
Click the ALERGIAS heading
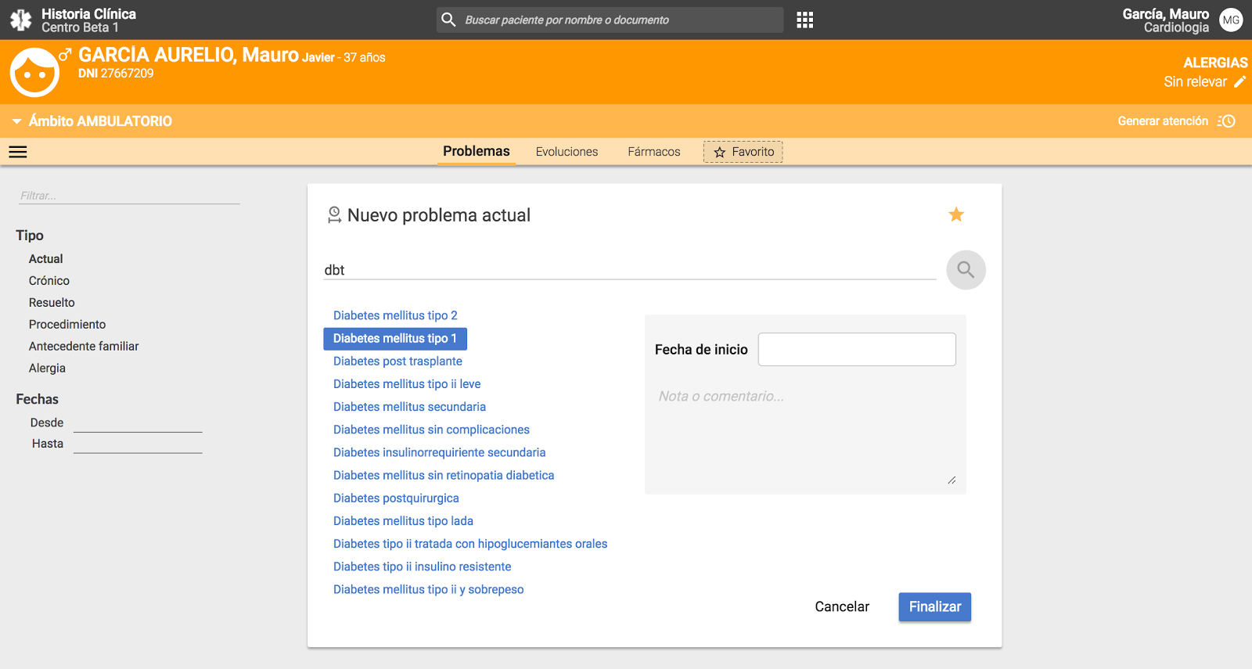point(1215,63)
